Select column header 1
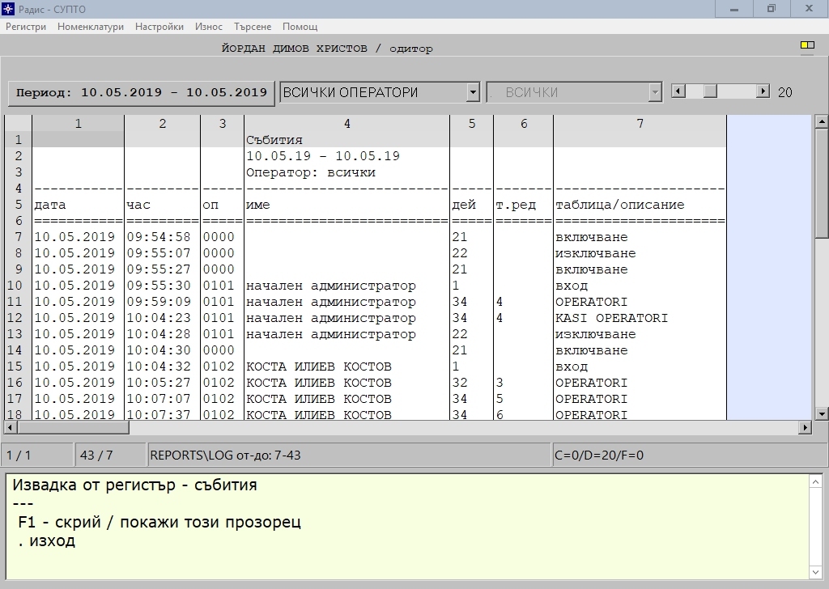 (x=79, y=123)
